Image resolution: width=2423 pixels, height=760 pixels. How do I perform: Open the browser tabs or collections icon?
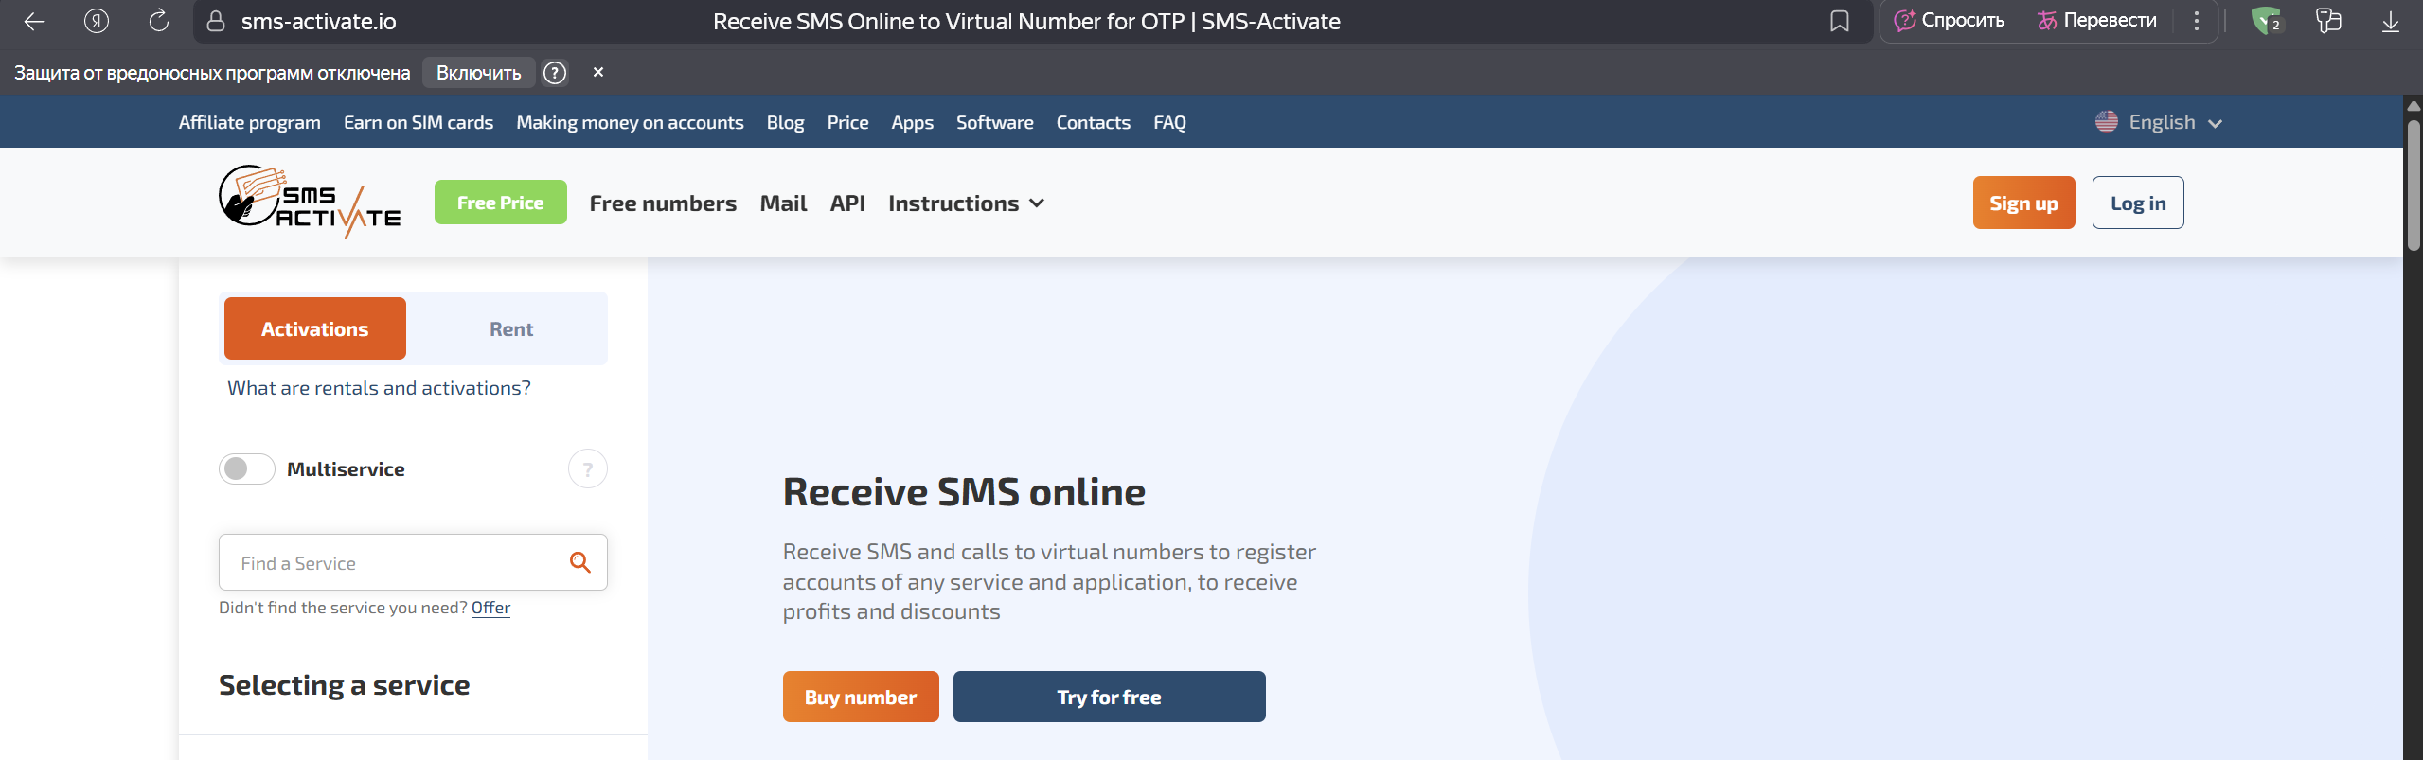2328,21
